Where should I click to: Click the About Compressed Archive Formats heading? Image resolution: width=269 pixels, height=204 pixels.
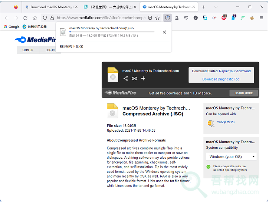coord(136,141)
